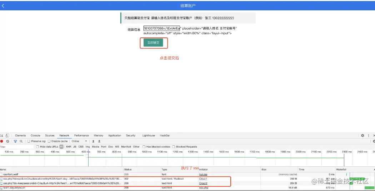Filter requests by JS
This screenshot has height=191, width=375.
(75, 146)
